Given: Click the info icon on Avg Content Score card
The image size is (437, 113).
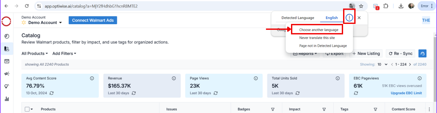Looking at the screenshot, I should tap(92, 78).
